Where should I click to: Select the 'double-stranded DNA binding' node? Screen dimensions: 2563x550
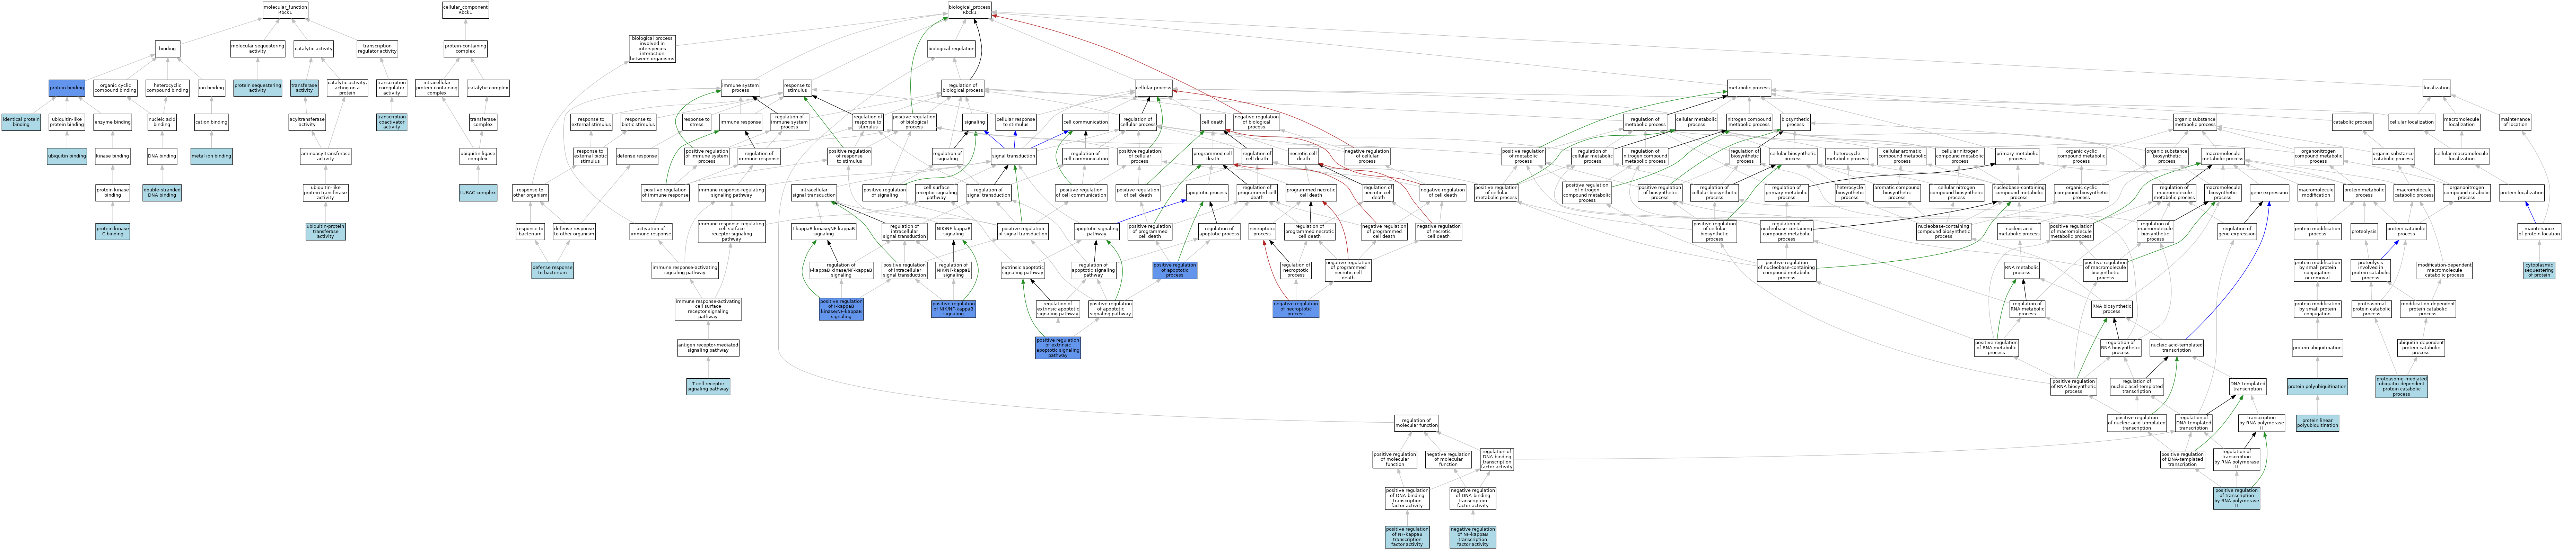tap(162, 193)
